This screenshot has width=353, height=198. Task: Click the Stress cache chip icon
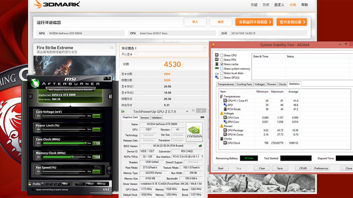(217, 64)
